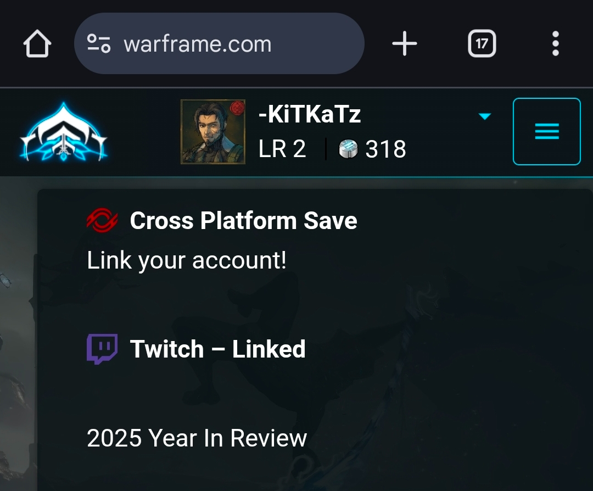
Task: Click the profile avatar portrait
Action: coord(213,132)
